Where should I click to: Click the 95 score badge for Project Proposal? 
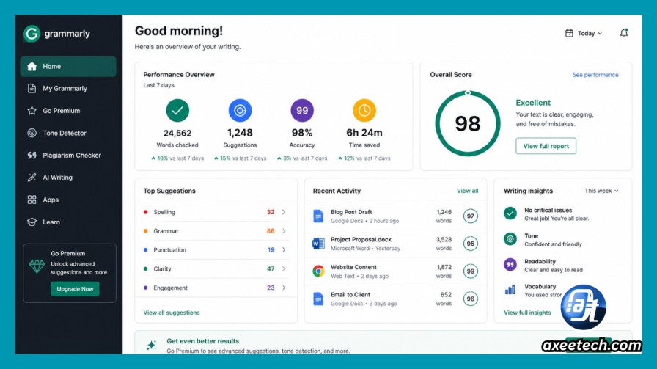471,244
